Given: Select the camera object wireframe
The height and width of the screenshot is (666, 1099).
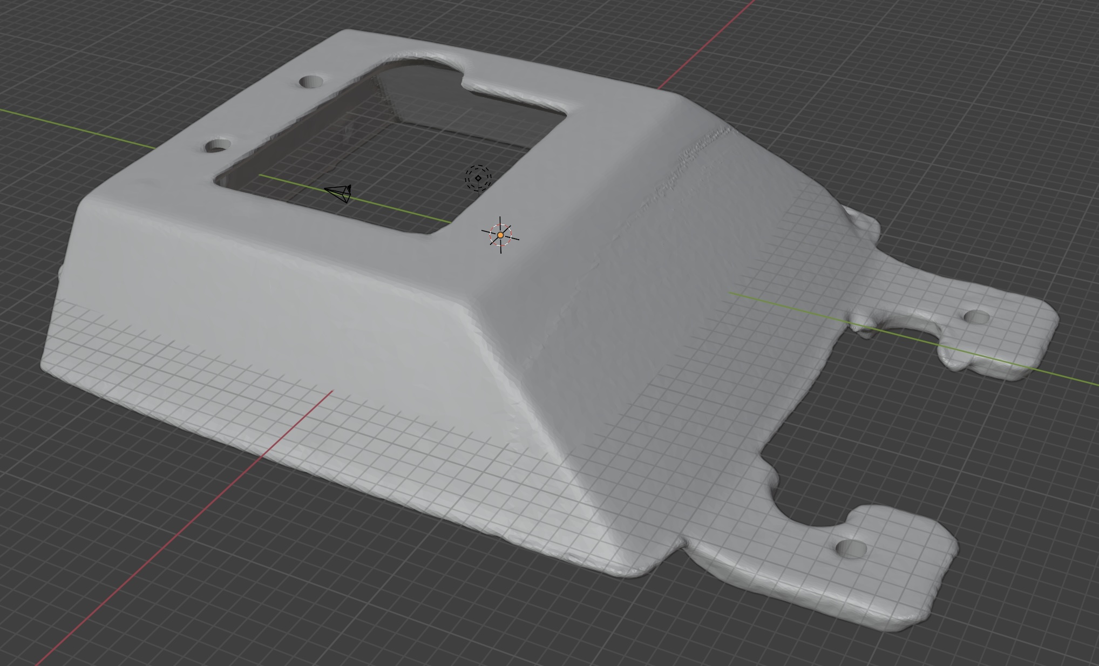Looking at the screenshot, I should (339, 193).
